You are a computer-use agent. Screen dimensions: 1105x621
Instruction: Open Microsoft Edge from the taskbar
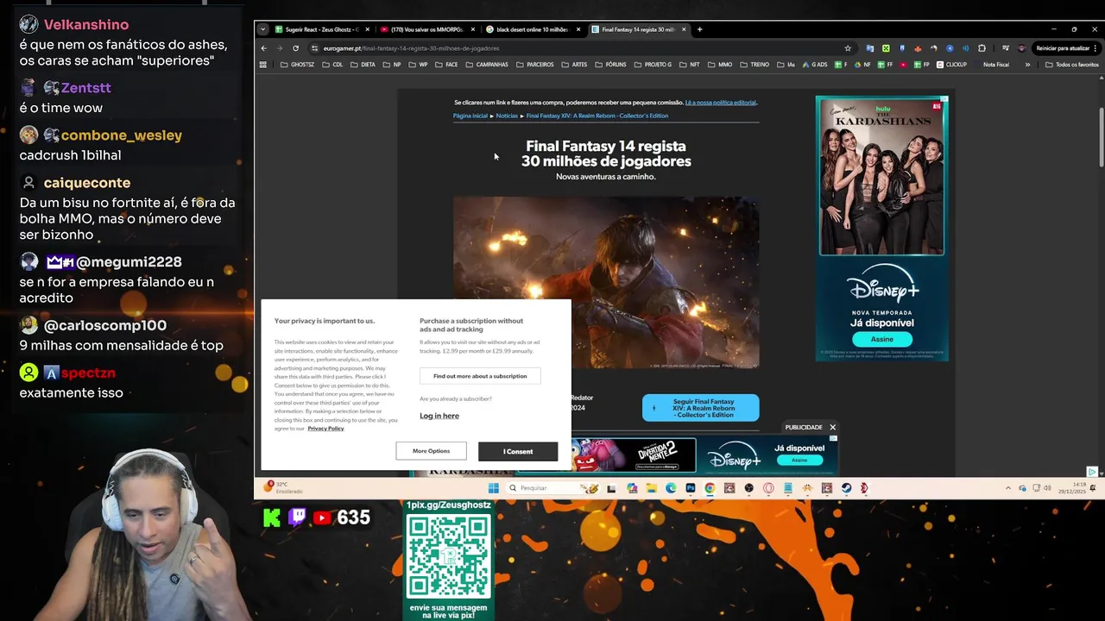click(671, 488)
